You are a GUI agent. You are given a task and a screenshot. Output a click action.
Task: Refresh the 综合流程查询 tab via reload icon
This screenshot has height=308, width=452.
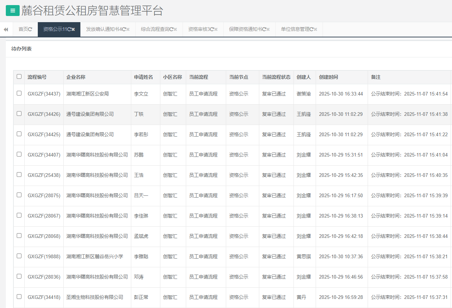point(171,29)
